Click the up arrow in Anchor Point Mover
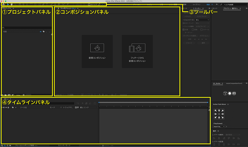248x147 pixels. coord(219,110)
